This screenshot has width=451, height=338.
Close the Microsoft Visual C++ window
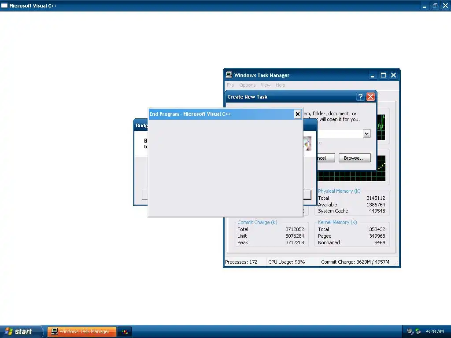click(446, 6)
